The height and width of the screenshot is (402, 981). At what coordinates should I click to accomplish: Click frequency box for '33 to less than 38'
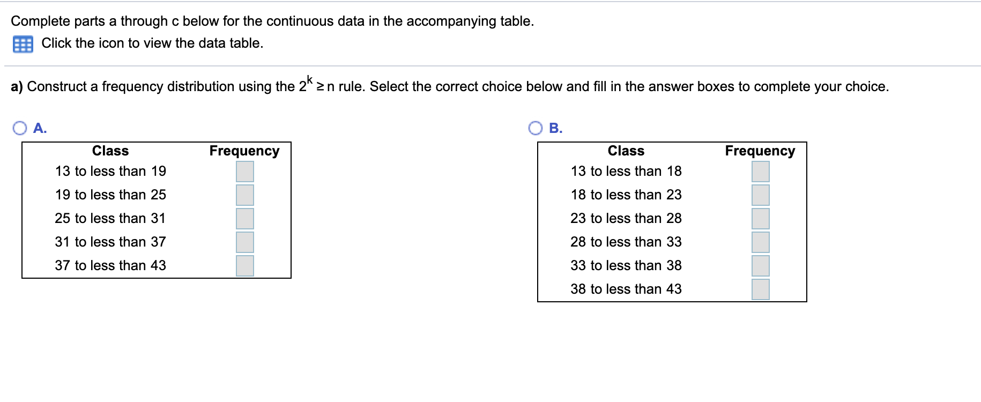pos(761,265)
